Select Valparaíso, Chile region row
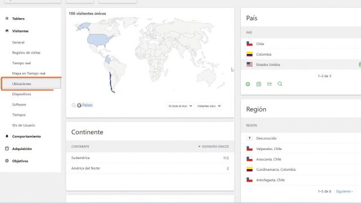 click(x=301, y=149)
